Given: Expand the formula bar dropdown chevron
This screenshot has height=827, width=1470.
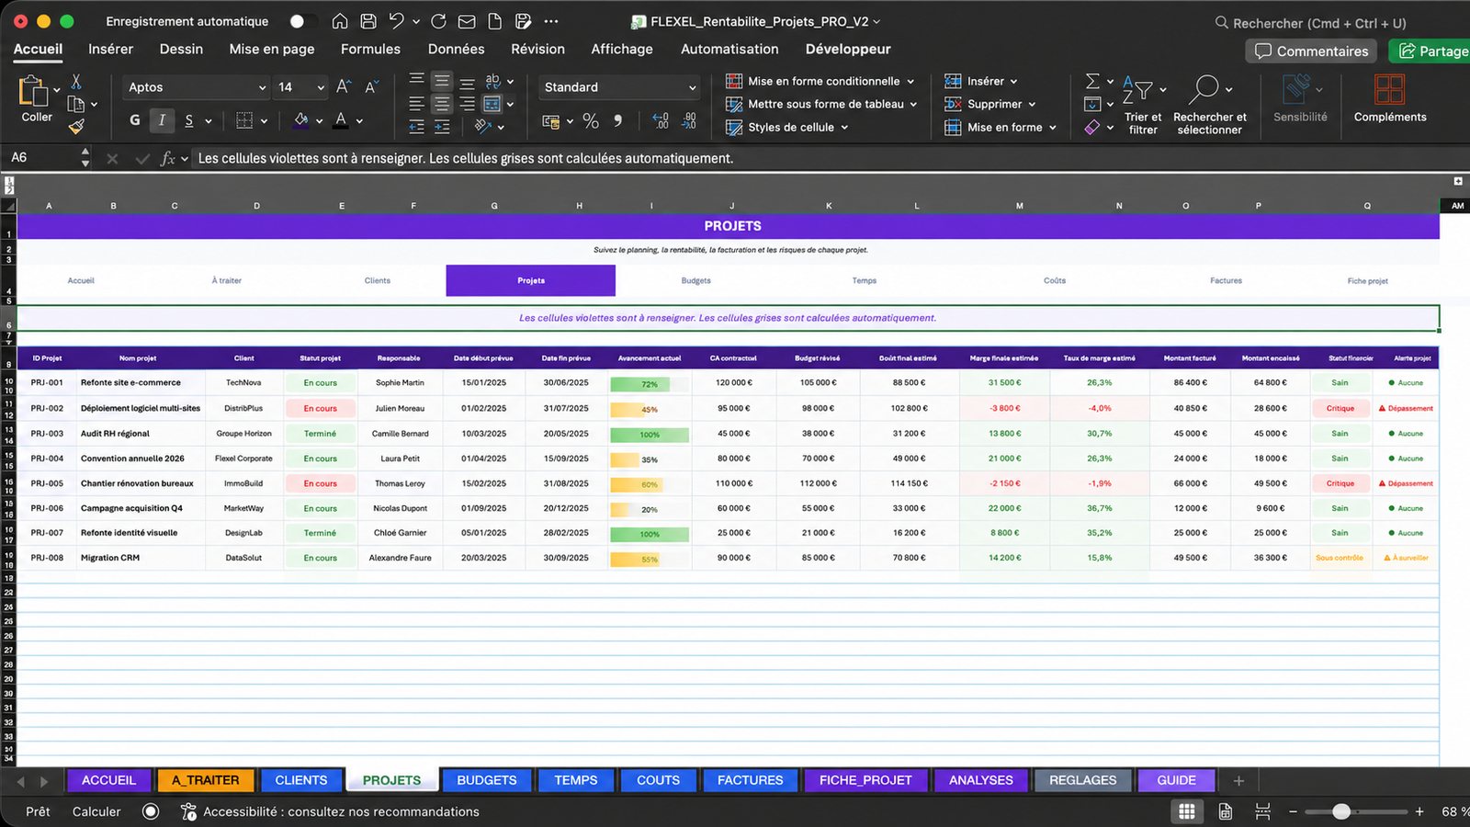Looking at the screenshot, I should [x=185, y=158].
